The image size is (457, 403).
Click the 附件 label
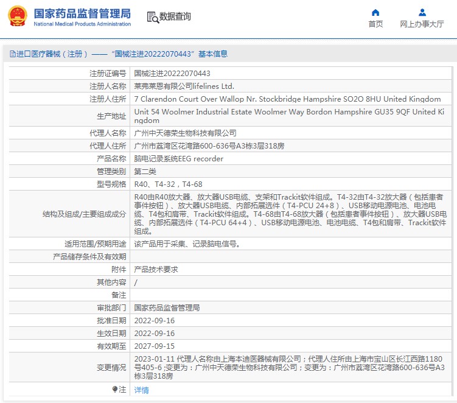pos(119,270)
